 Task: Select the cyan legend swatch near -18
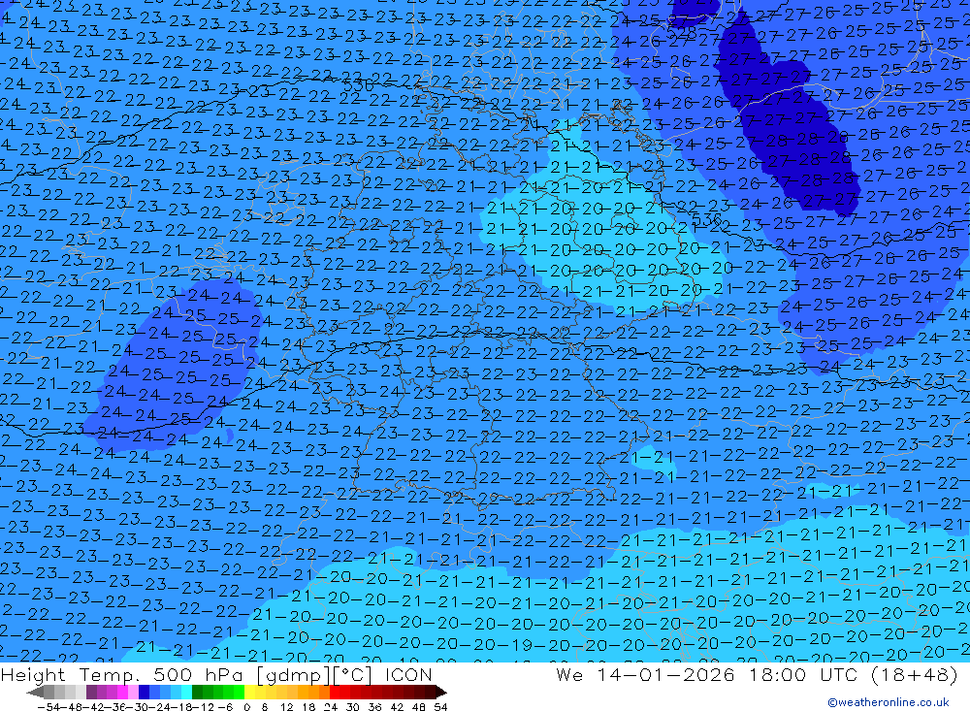pos(186,692)
